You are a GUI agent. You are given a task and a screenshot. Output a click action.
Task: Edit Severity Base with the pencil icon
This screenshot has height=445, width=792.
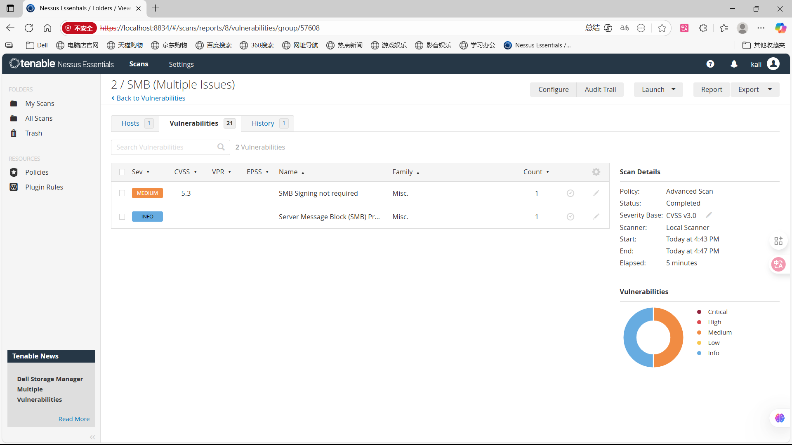[709, 215]
